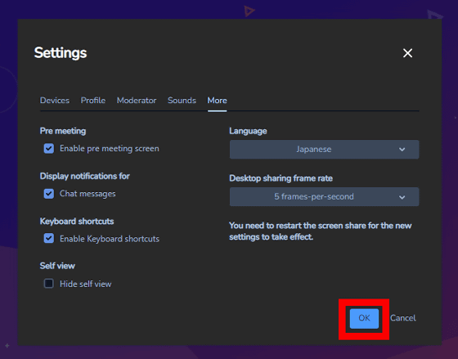Confirm settings with the OK button

pyautogui.click(x=364, y=318)
